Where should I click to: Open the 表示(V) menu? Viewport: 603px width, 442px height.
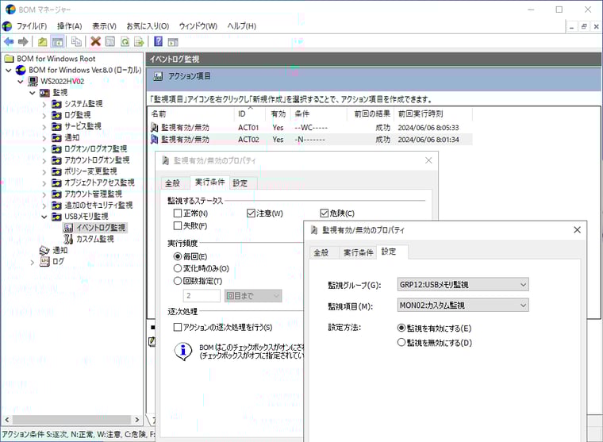(104, 26)
